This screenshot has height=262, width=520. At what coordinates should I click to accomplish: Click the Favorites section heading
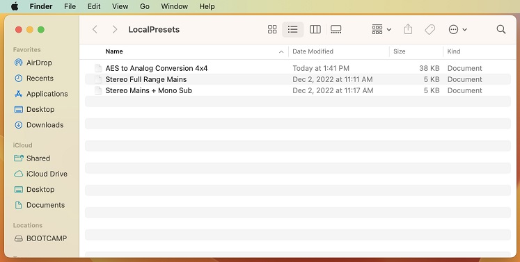(x=27, y=49)
